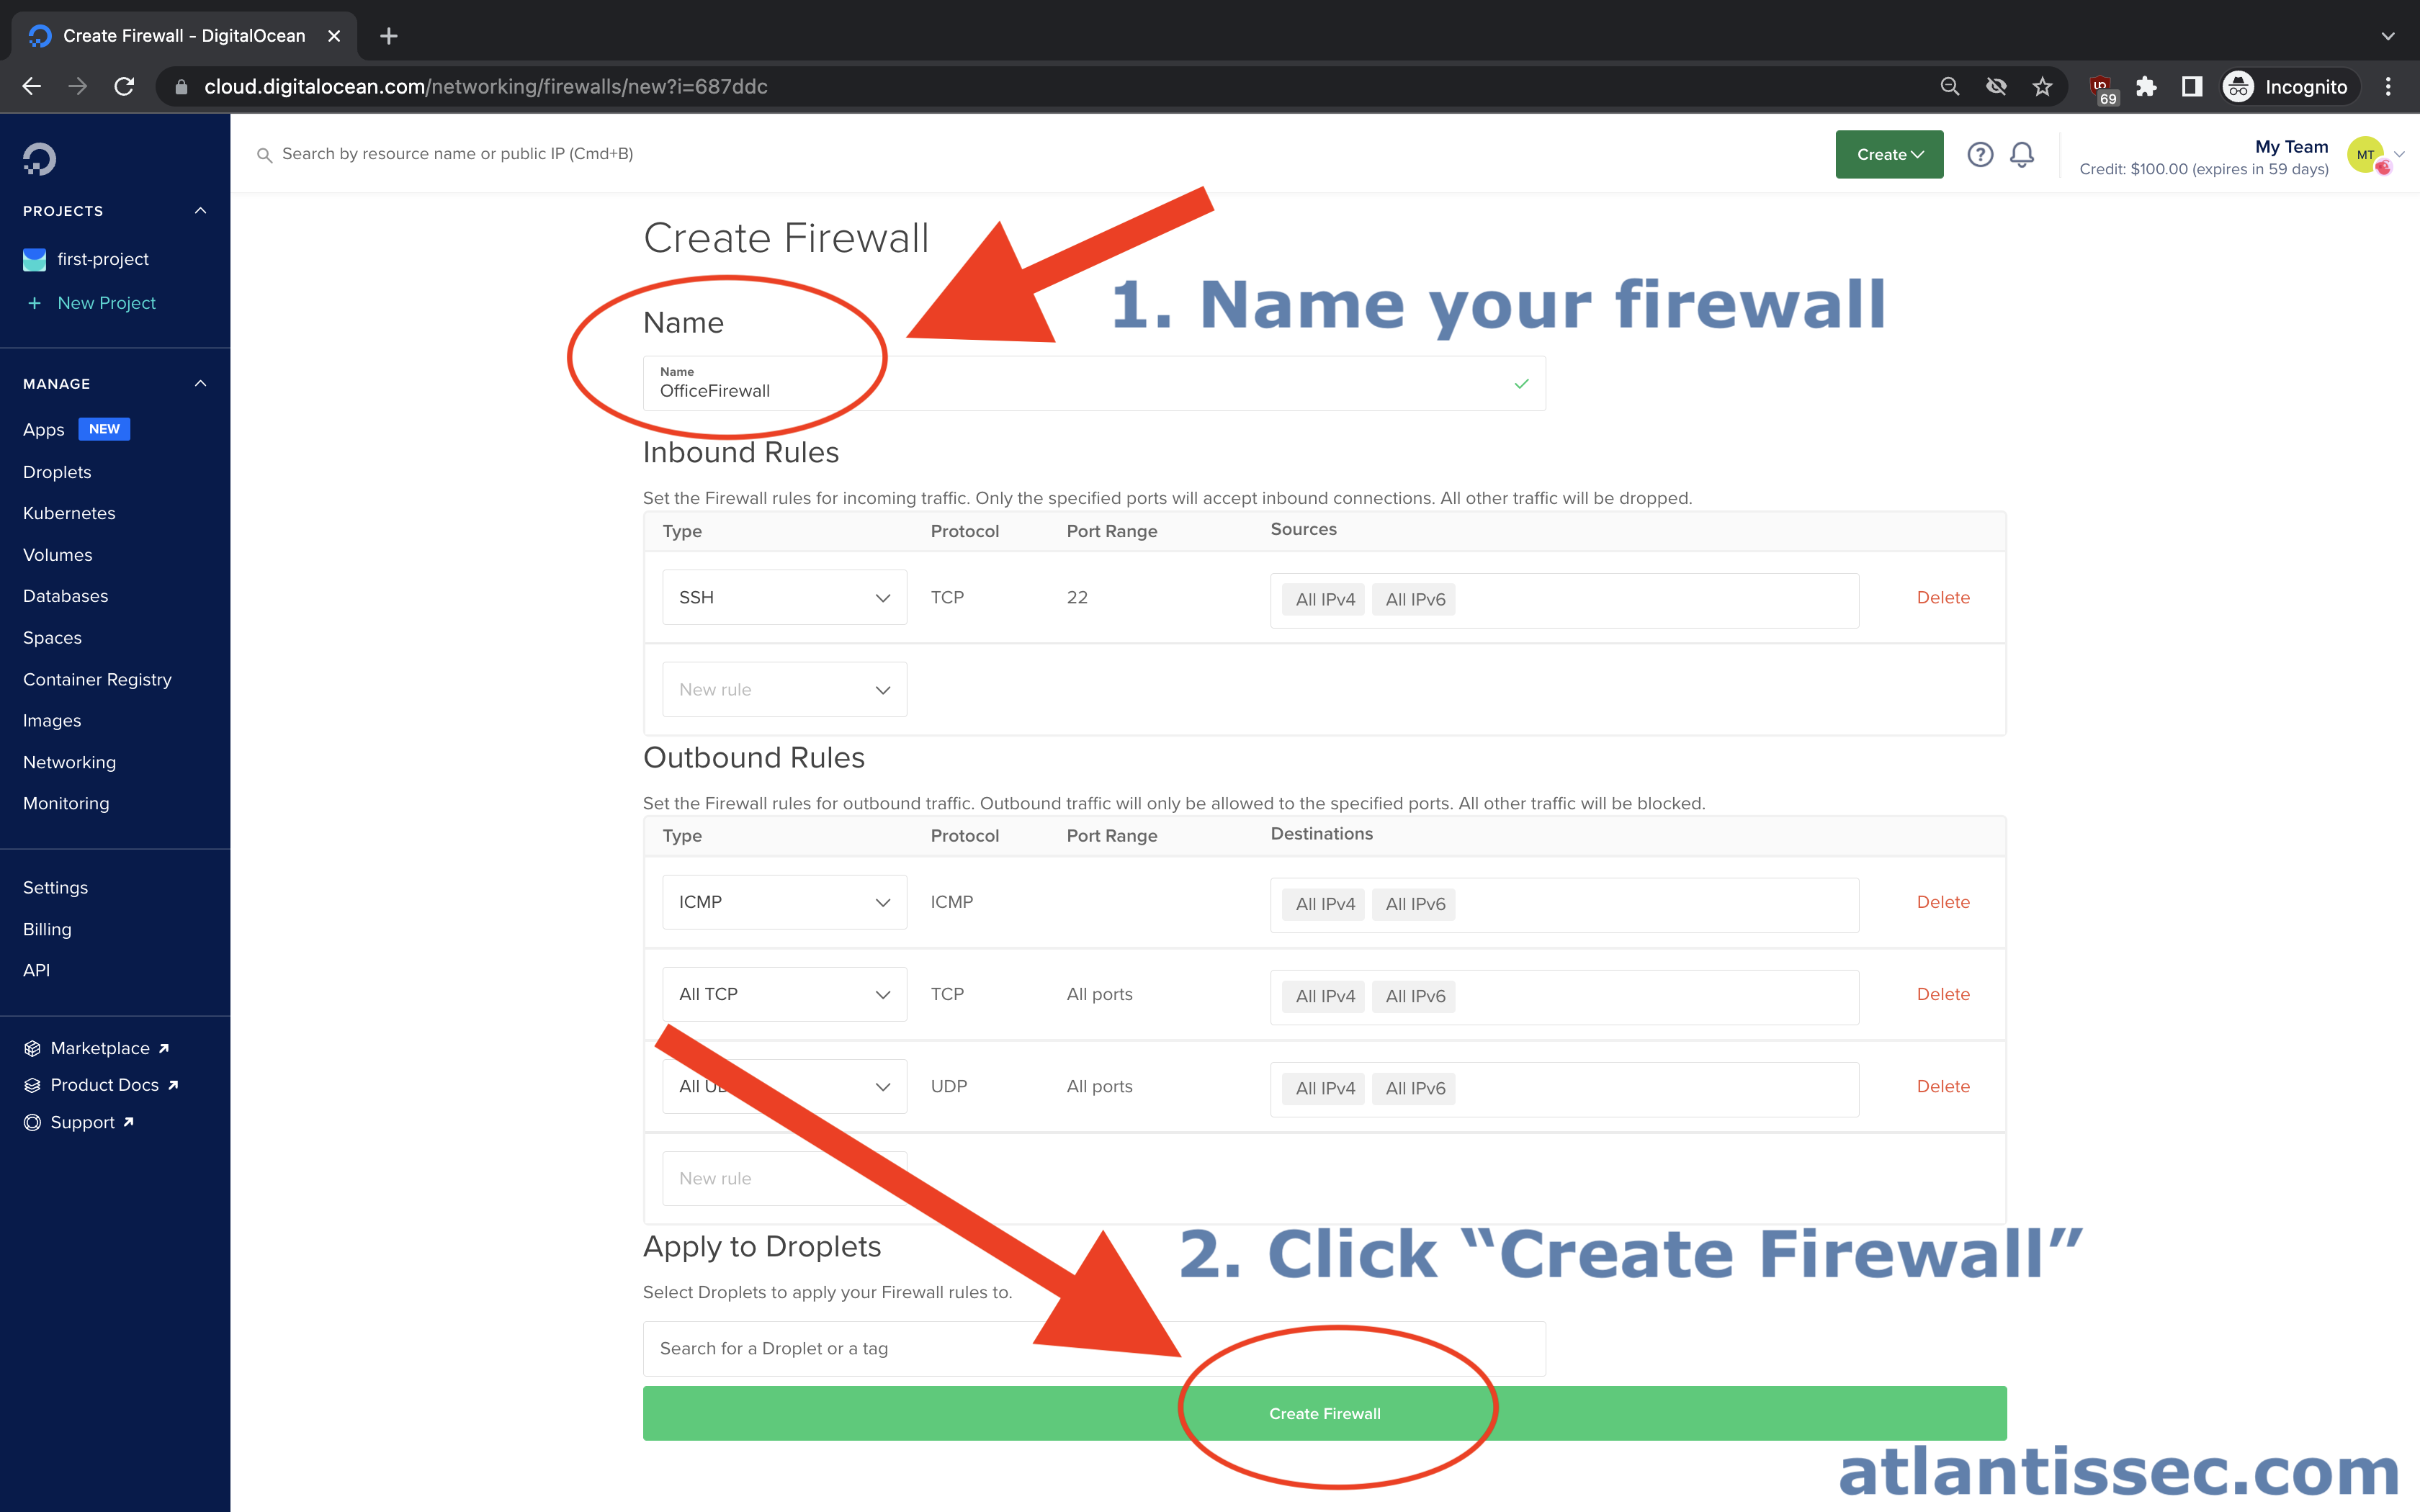Viewport: 2420px width, 1512px height.
Task: Open Images in sidebar
Action: click(x=52, y=721)
